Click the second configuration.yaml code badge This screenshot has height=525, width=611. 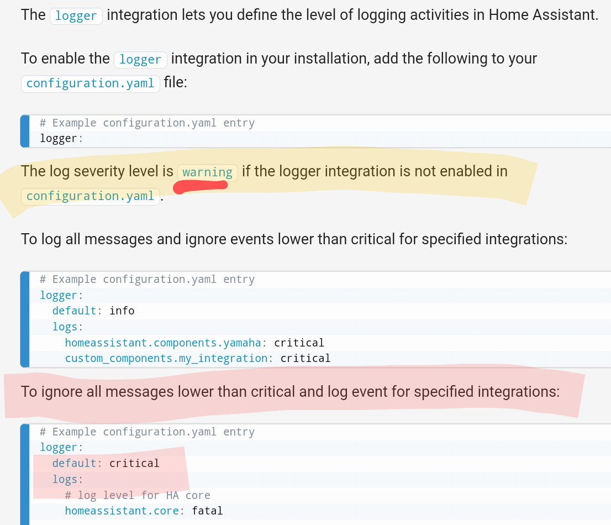click(x=90, y=196)
